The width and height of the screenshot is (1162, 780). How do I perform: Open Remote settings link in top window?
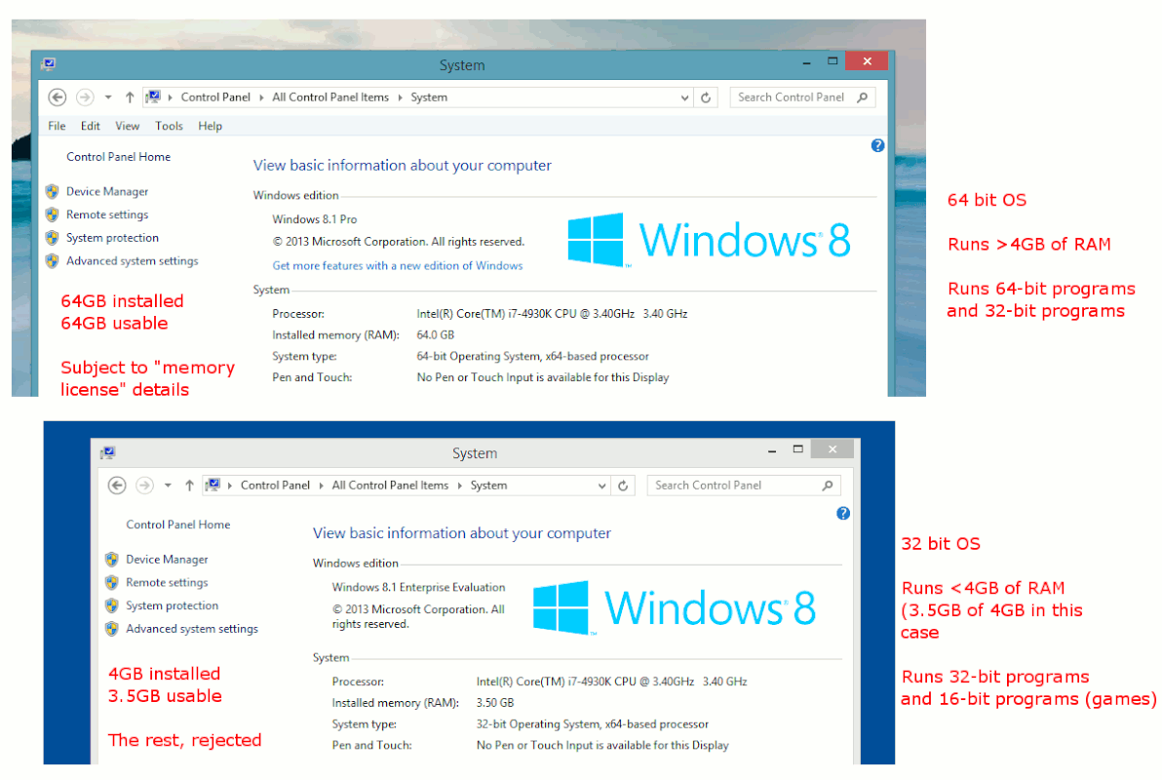[x=107, y=214]
